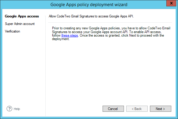Viewport: 178px width, 119px height.
Task: Click the wizard title bar text
Action: coord(89,5)
